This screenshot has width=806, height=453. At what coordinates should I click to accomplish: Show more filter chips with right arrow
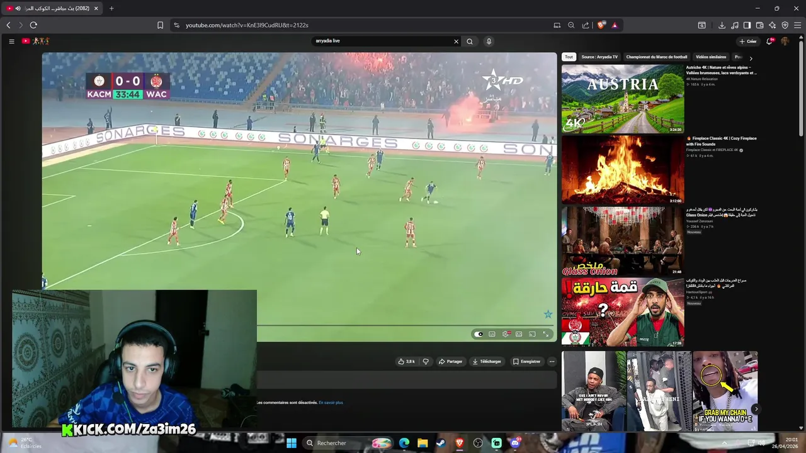coord(751,58)
